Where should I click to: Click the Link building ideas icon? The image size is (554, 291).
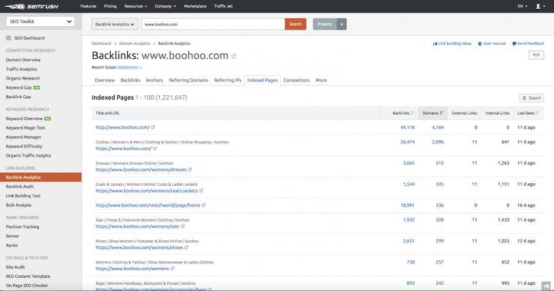(435, 44)
